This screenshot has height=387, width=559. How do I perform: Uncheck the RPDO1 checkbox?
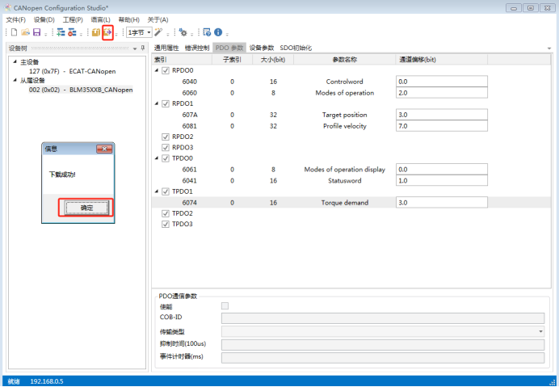coord(166,103)
